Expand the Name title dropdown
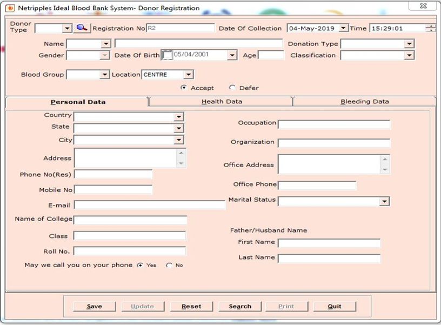Screen dimensions: 441x325 pyautogui.click(x=106, y=44)
